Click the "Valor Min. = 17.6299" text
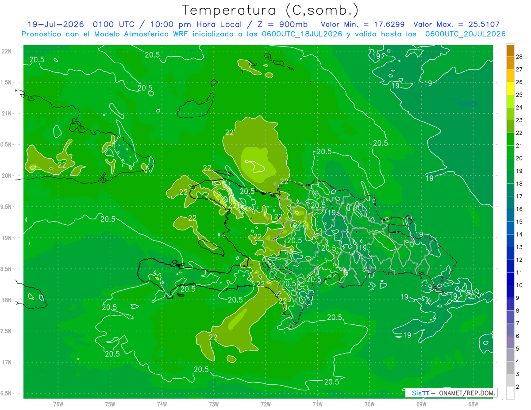This screenshot has width=531, height=410. 363,24
